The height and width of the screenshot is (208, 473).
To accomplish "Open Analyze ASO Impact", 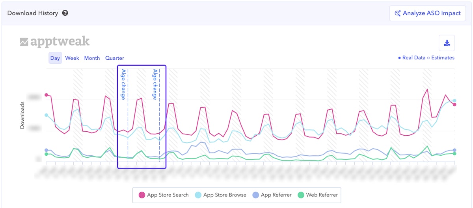I will point(427,13).
